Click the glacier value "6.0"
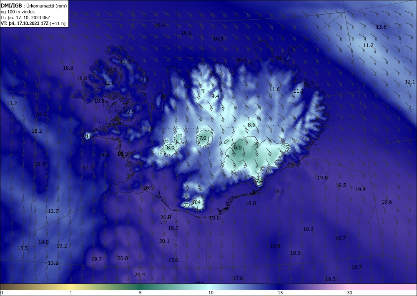Screen dimensions: 417x296 pyautogui.click(x=238, y=147)
